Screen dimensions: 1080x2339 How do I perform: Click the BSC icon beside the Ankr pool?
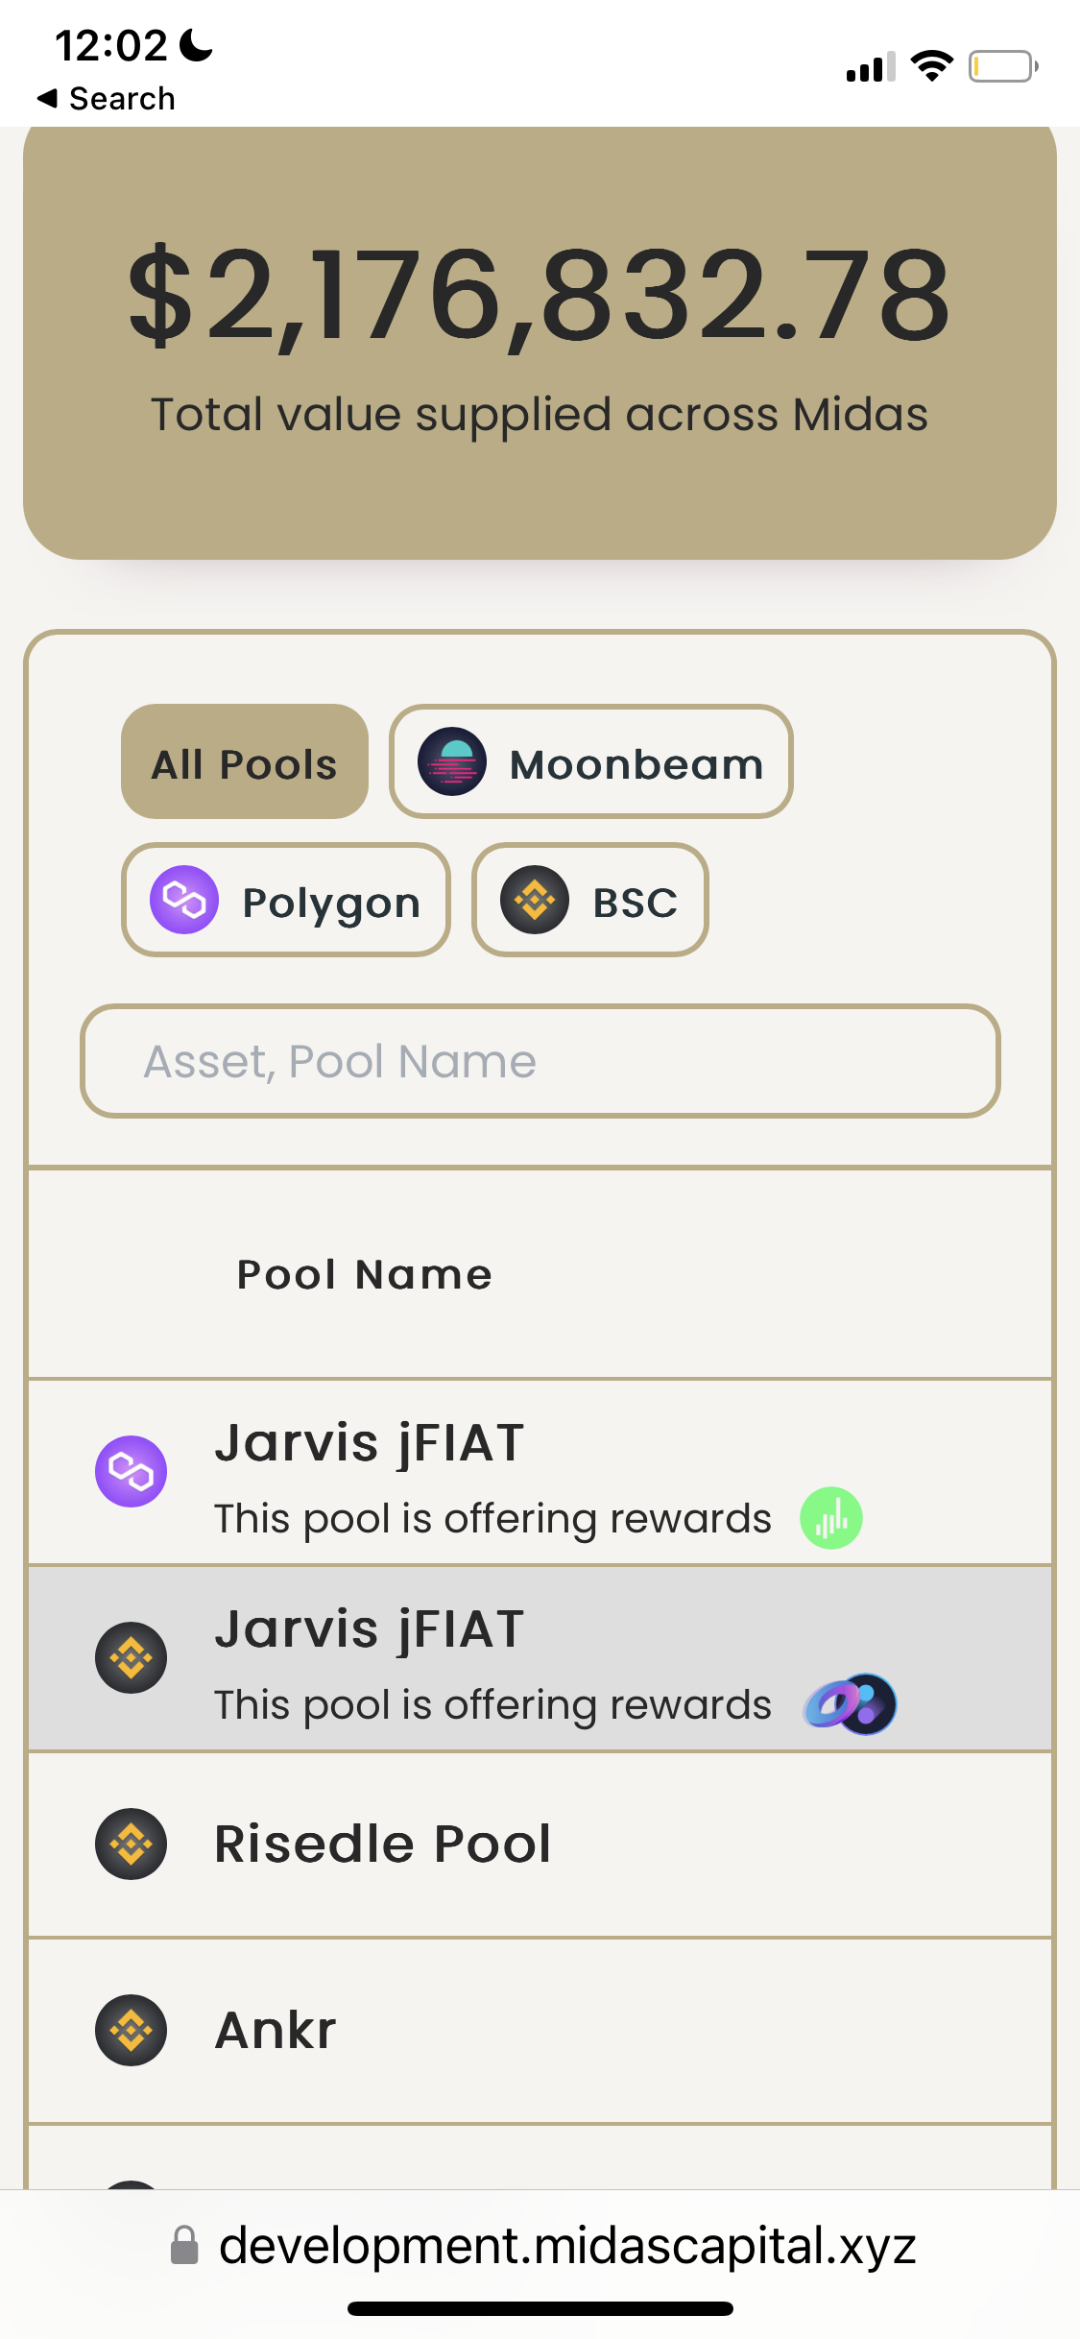132,2030
